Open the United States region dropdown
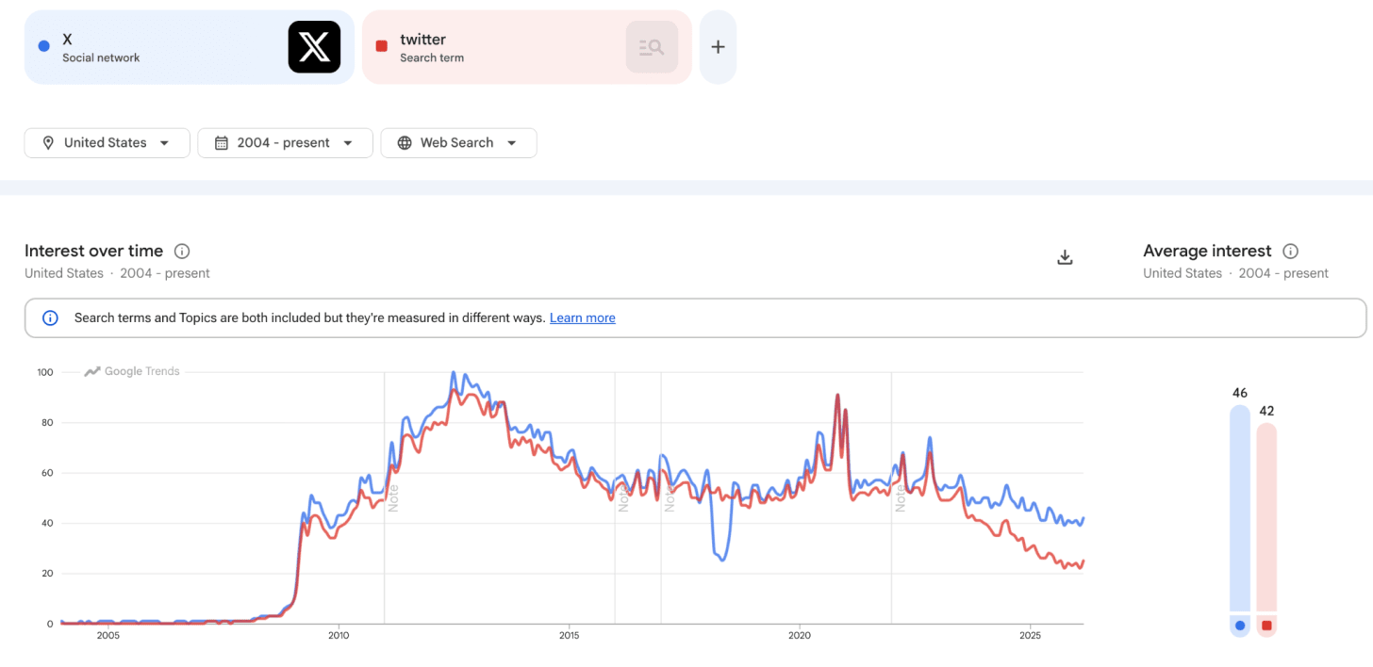 pos(108,143)
